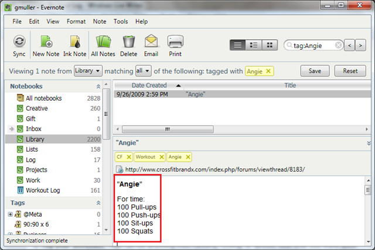
Task: Sort by the Date Created column header
Action: [149, 85]
